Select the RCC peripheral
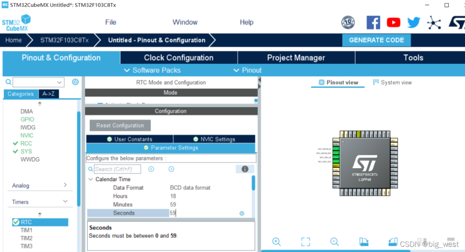465x252 pixels. pyautogui.click(x=26, y=143)
